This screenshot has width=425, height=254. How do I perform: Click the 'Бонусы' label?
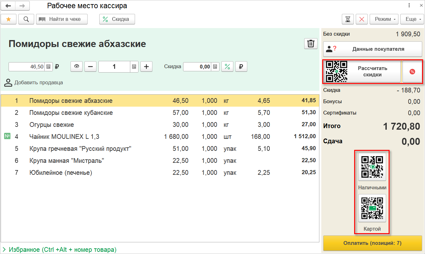(x=332, y=102)
